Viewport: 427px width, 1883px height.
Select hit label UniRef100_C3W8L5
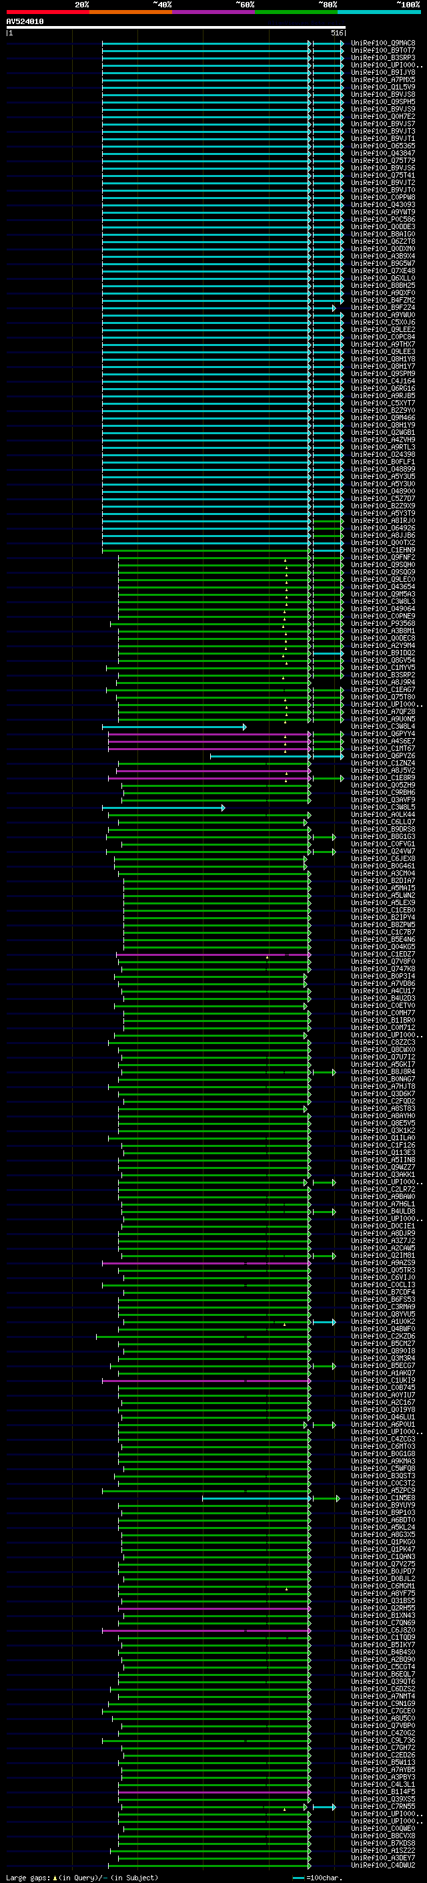(383, 808)
